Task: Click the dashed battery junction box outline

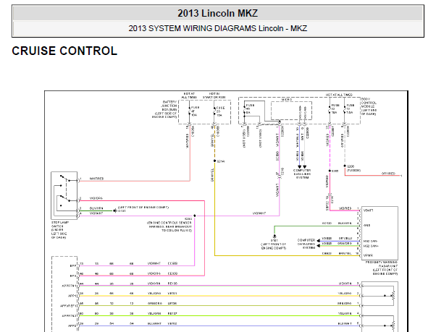Action: [x=204, y=112]
